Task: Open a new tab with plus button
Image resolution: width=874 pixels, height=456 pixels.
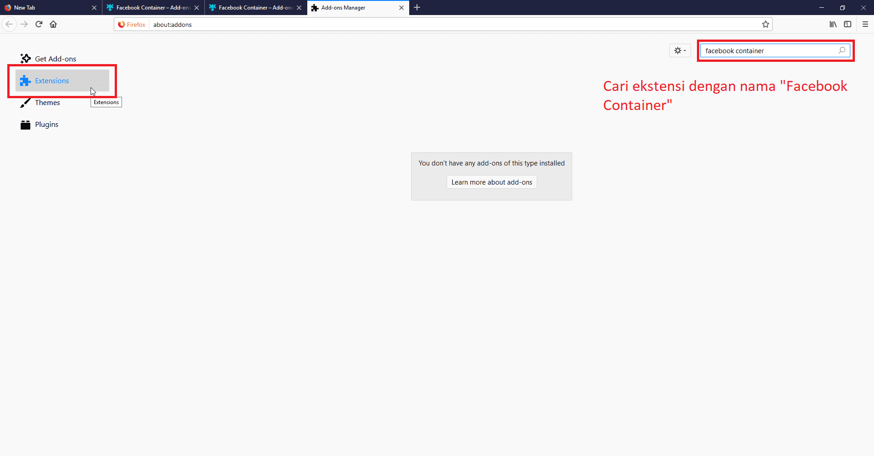Action: pyautogui.click(x=417, y=7)
